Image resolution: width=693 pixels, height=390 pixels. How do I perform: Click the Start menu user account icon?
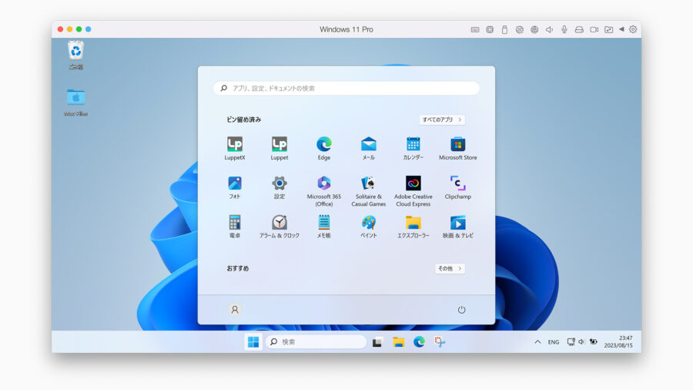pos(235,310)
